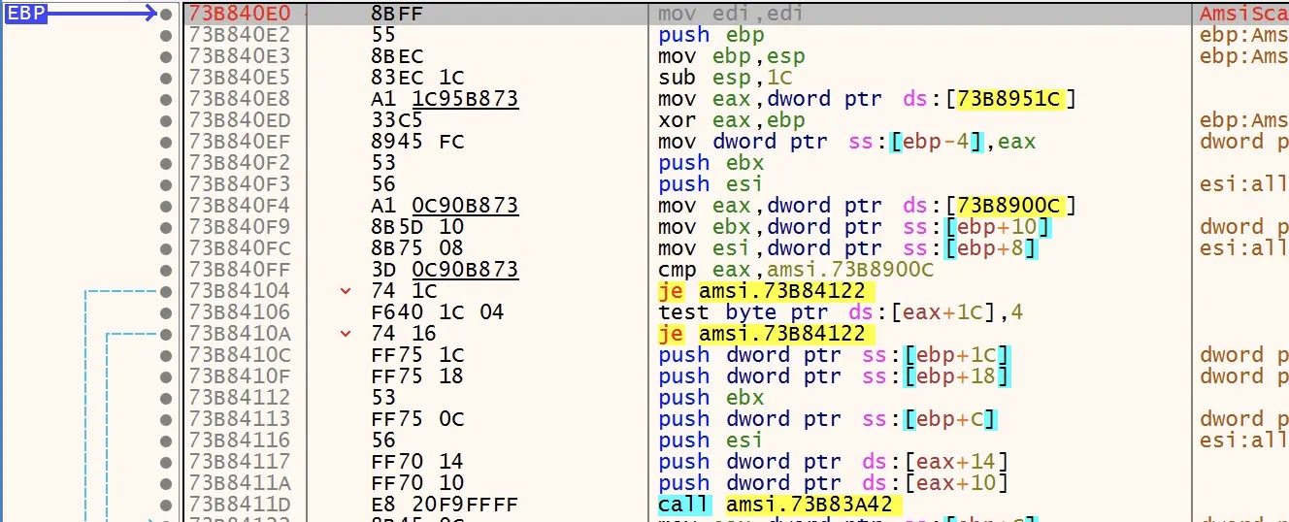
Task: Click esi:all comment on row 73B840F3
Action: [1244, 184]
